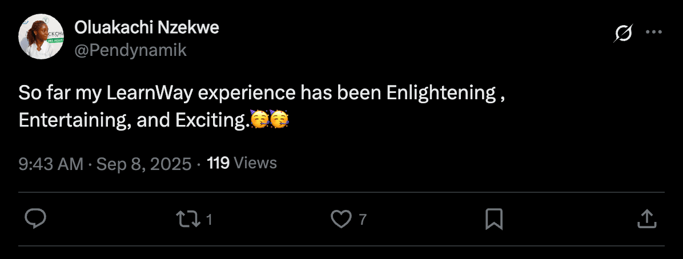Bookmark this post
683x259 pixels.
point(493,219)
